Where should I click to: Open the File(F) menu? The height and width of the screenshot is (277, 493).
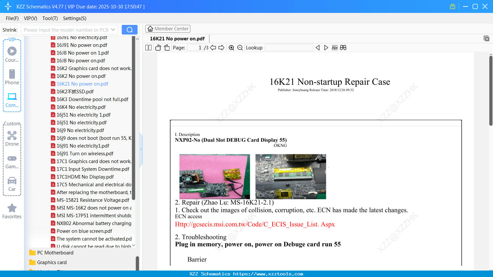(12, 18)
